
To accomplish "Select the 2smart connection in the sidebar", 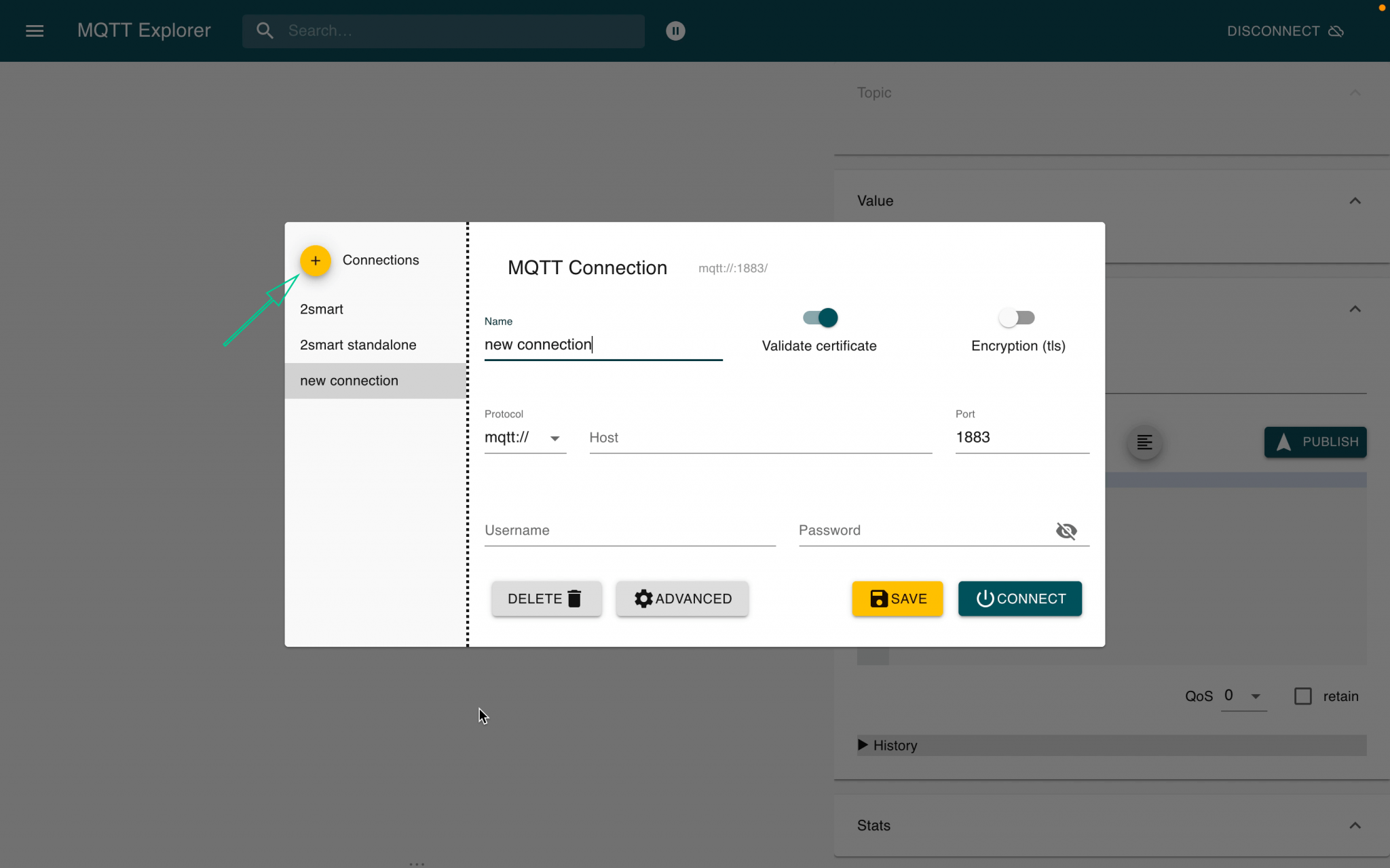I will (x=321, y=309).
